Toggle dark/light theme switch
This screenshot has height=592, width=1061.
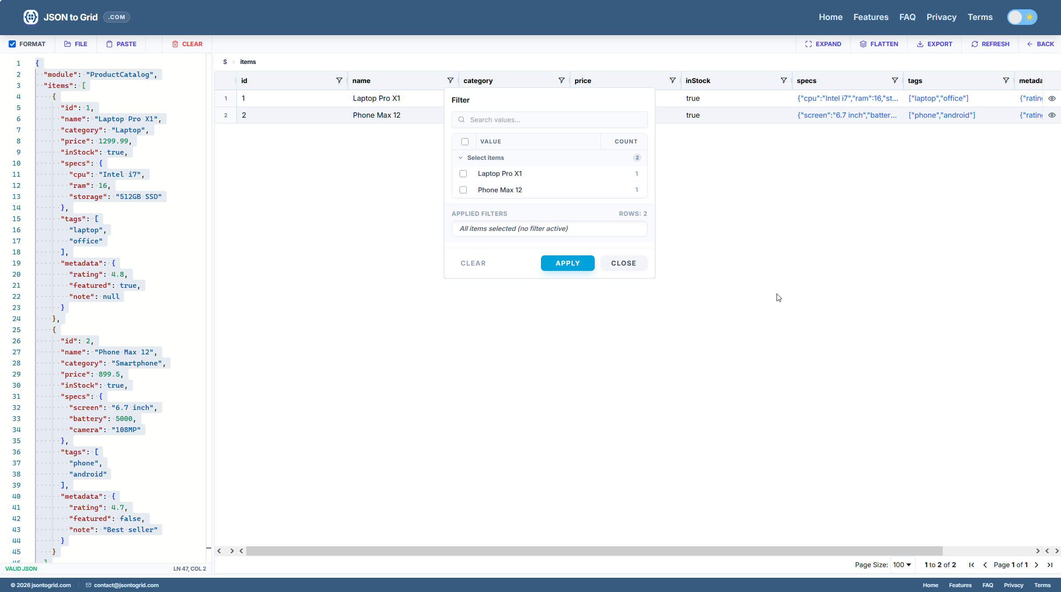(x=1022, y=17)
